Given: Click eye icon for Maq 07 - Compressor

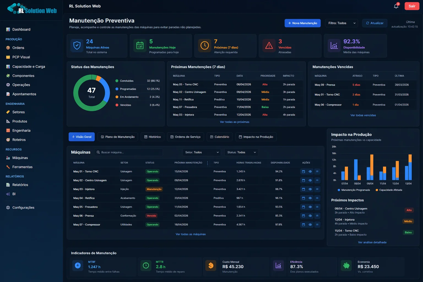Looking at the screenshot, I should pos(310,225).
